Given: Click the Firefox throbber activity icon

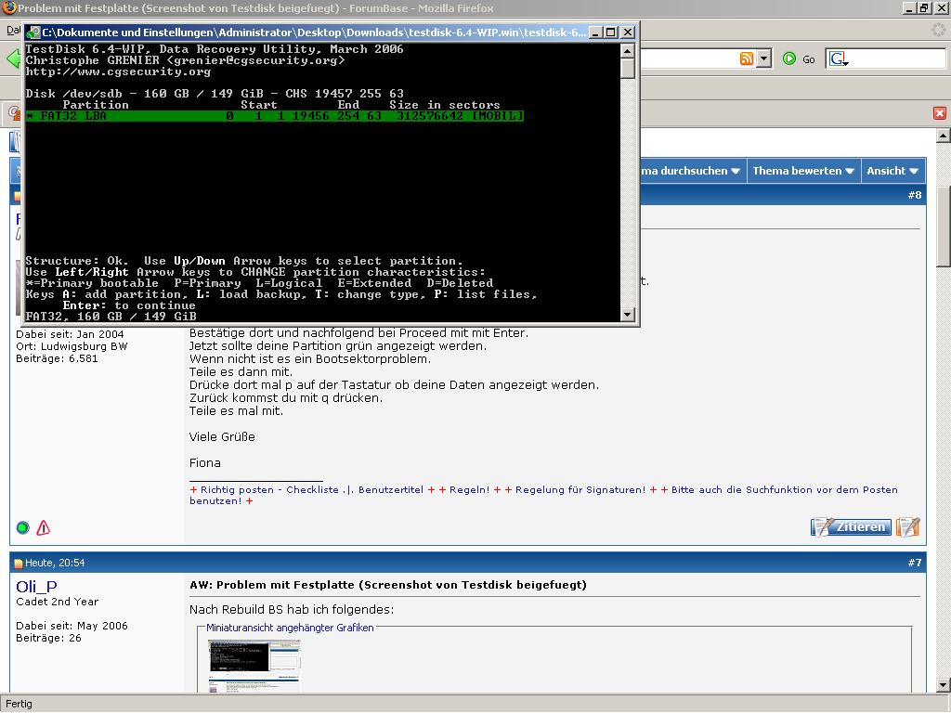Looking at the screenshot, I should tap(939, 29).
